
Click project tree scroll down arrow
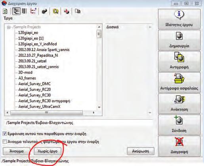coord(99,107)
